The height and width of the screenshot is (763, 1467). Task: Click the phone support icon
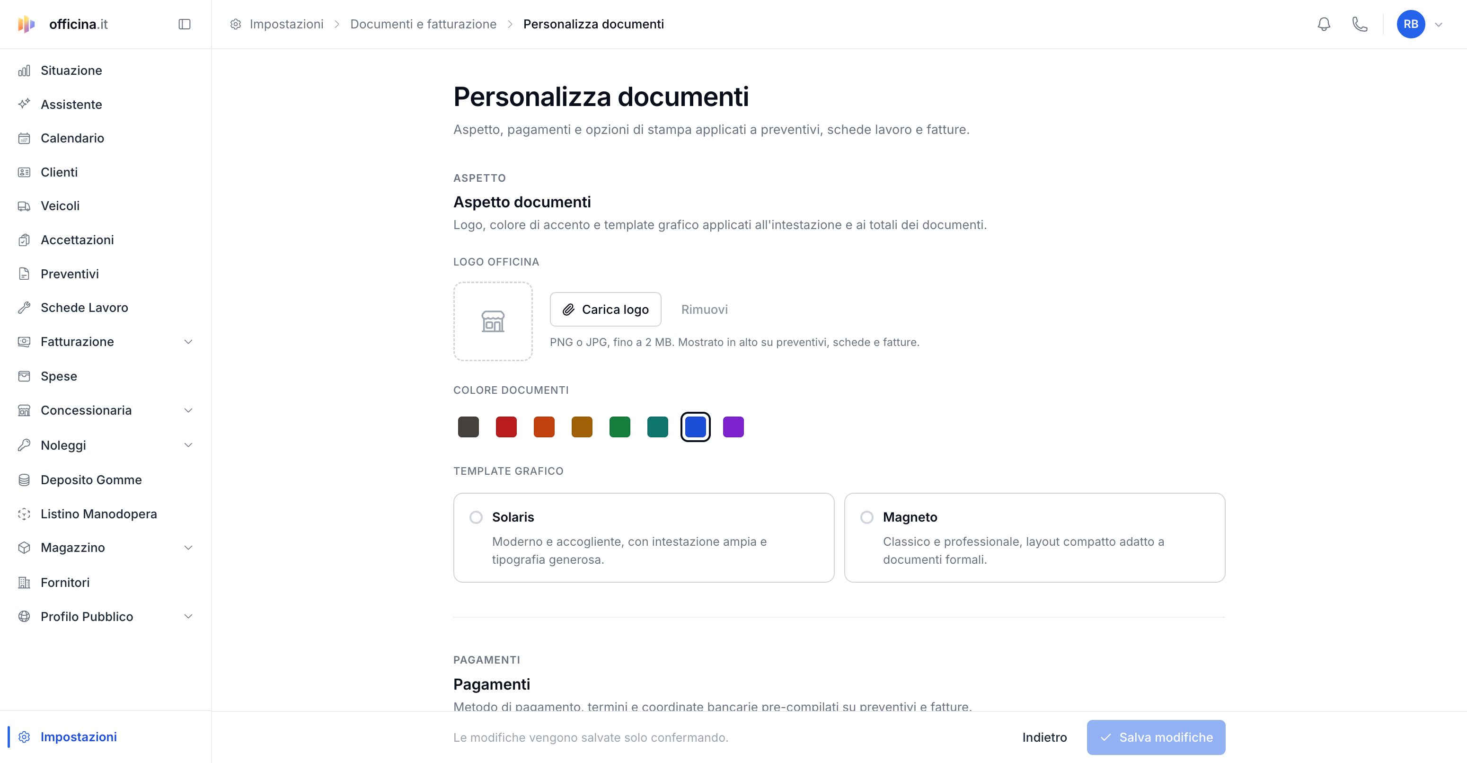1360,24
